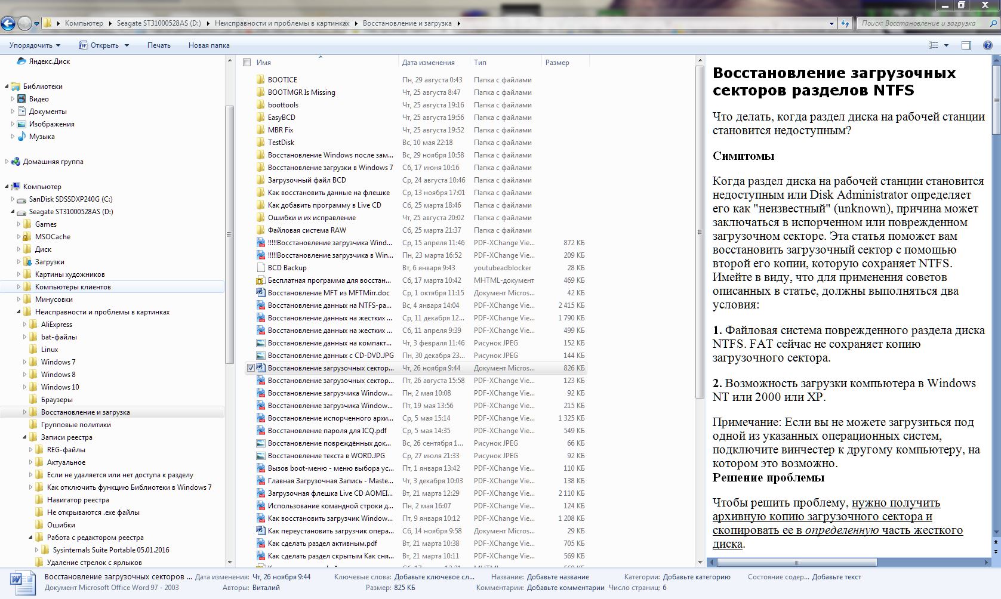Click Неисправности и проблемы в картинках breadcrumb
This screenshot has width=1001, height=599.
coord(282,23)
